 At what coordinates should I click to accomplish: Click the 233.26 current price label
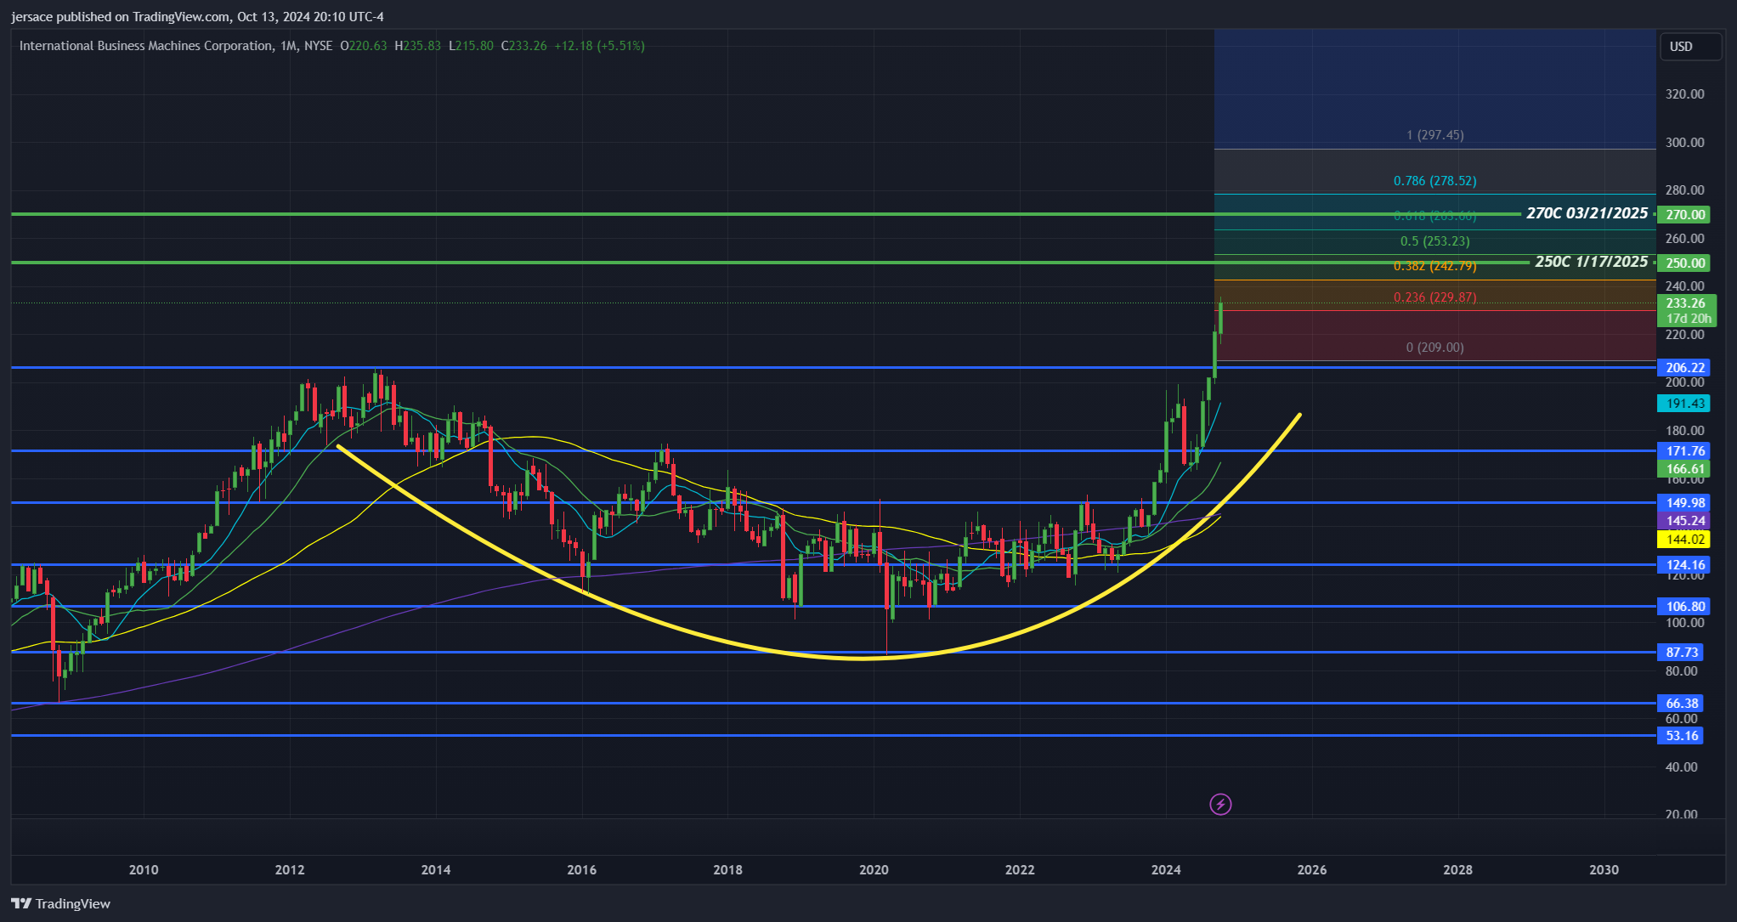pos(1686,303)
